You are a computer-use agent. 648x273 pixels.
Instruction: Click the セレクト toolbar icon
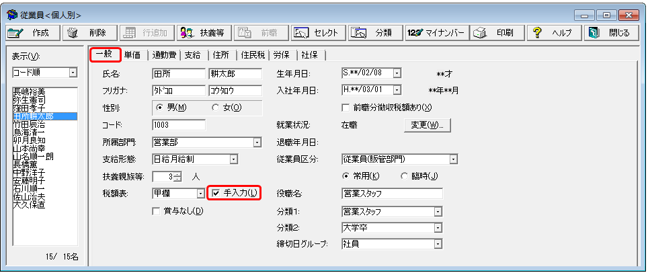[300, 32]
